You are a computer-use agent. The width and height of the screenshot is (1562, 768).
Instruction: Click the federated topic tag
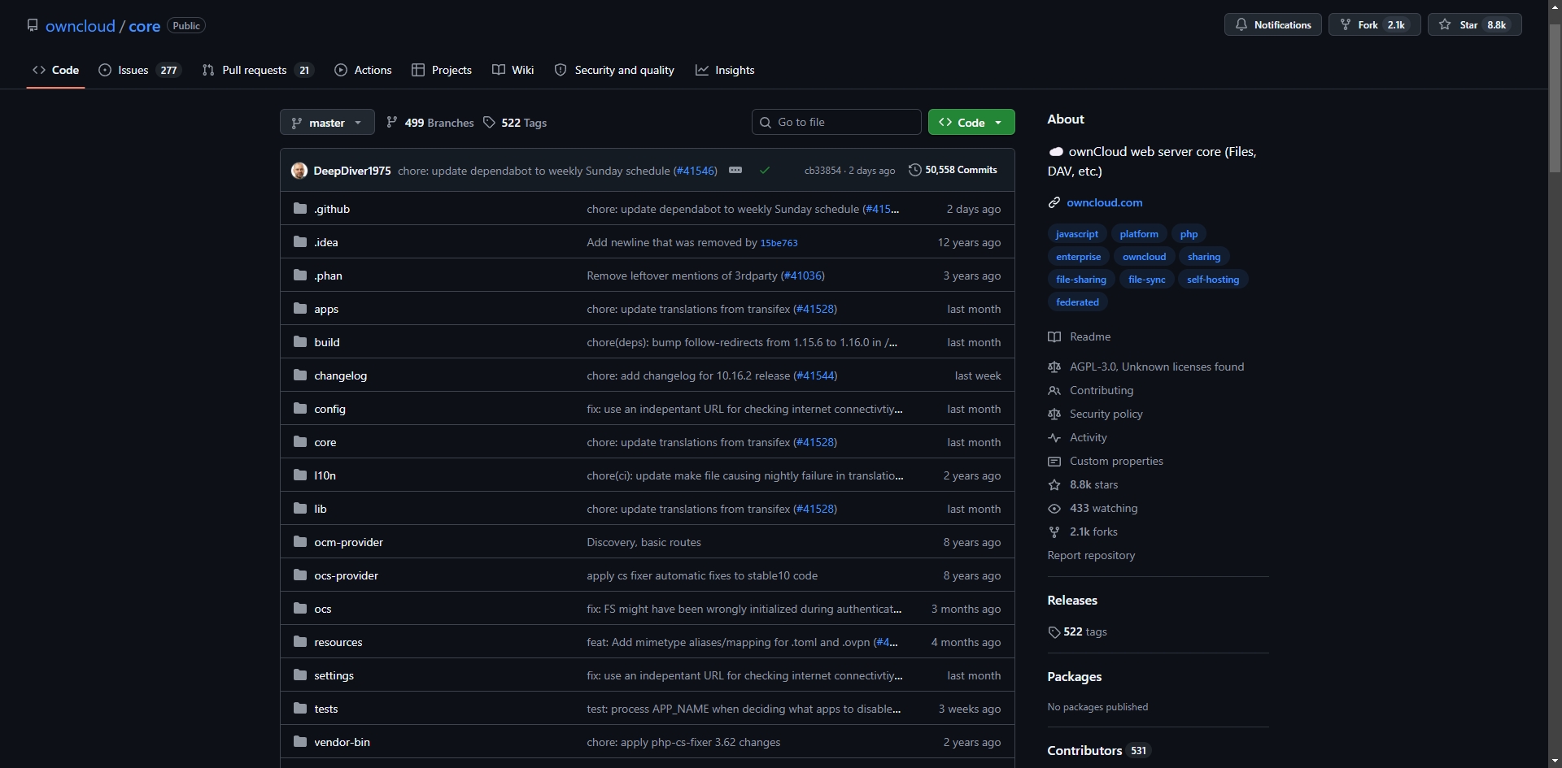click(x=1077, y=302)
